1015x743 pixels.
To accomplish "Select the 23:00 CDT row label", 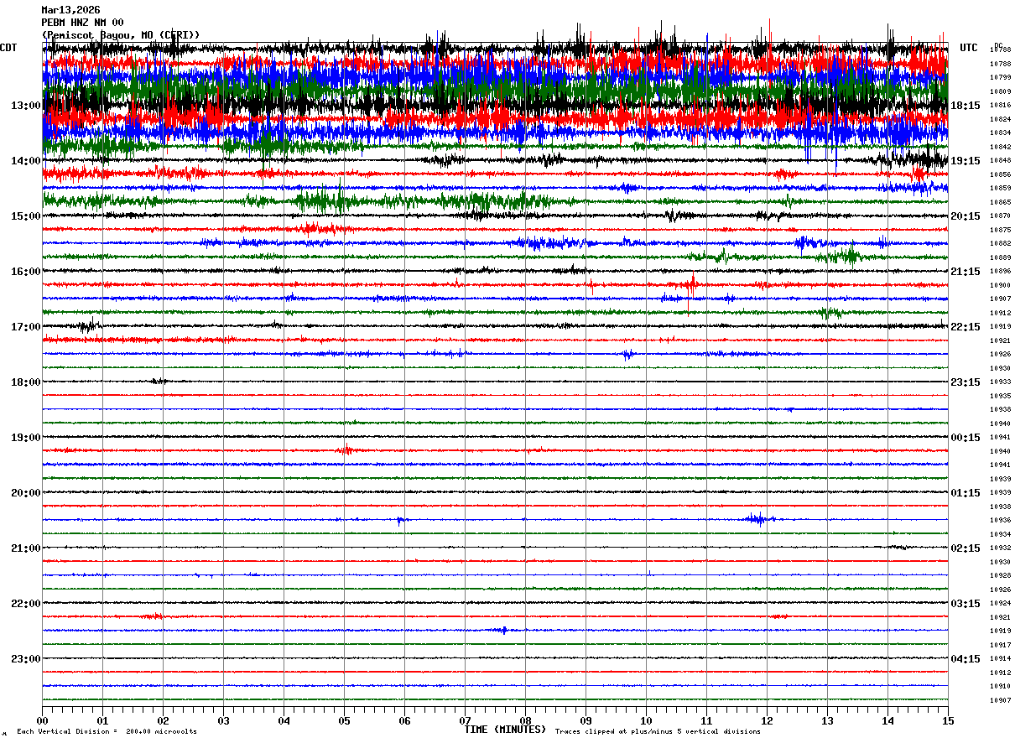I will pos(26,659).
